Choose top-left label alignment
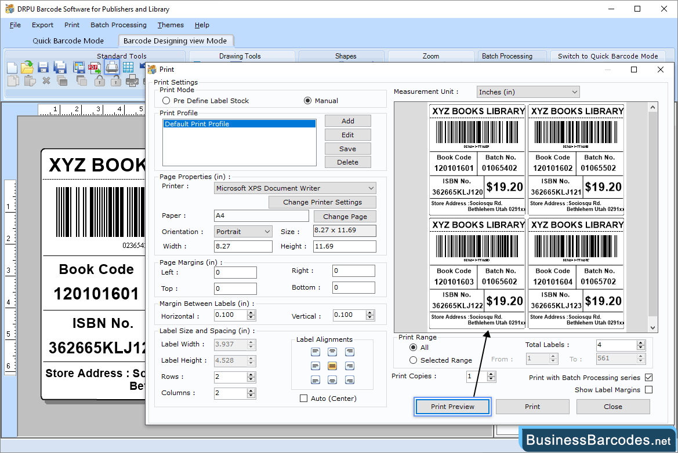678x453 pixels. coord(315,352)
